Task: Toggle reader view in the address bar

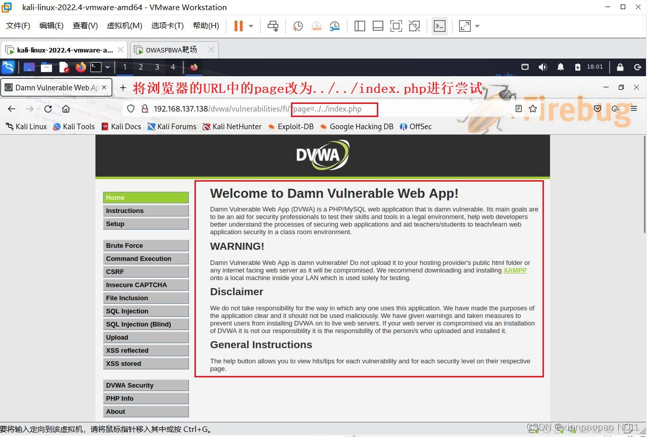Action: [x=519, y=109]
